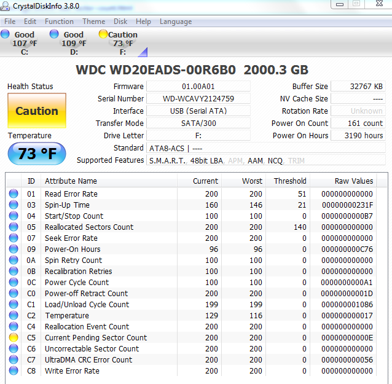Click status orb for Reallocation Event Count
The width and height of the screenshot is (392, 384).
pyautogui.click(x=14, y=326)
